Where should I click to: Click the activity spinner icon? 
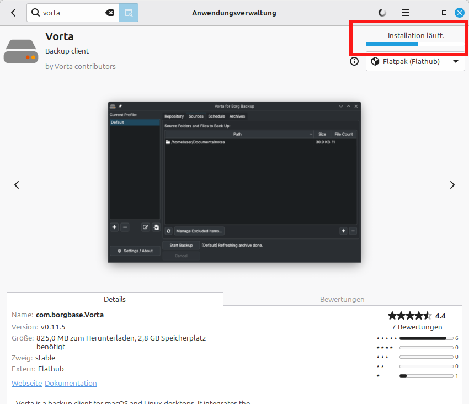(x=382, y=13)
